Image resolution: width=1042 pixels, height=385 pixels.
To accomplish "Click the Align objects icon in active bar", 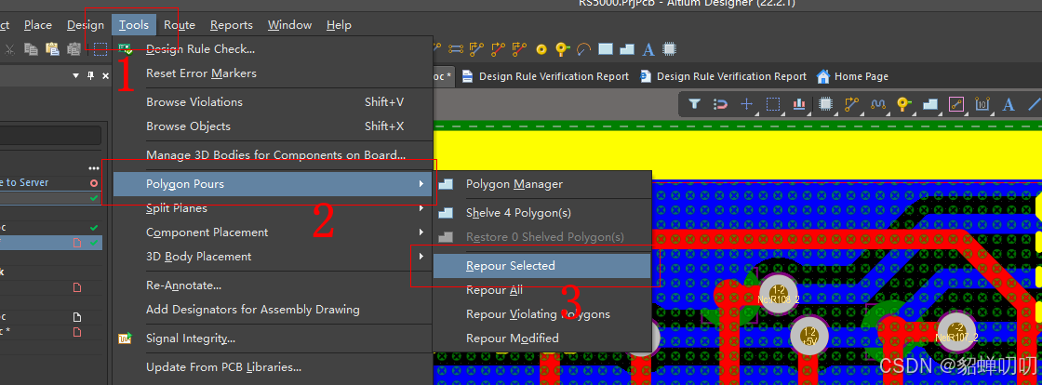I will (799, 103).
